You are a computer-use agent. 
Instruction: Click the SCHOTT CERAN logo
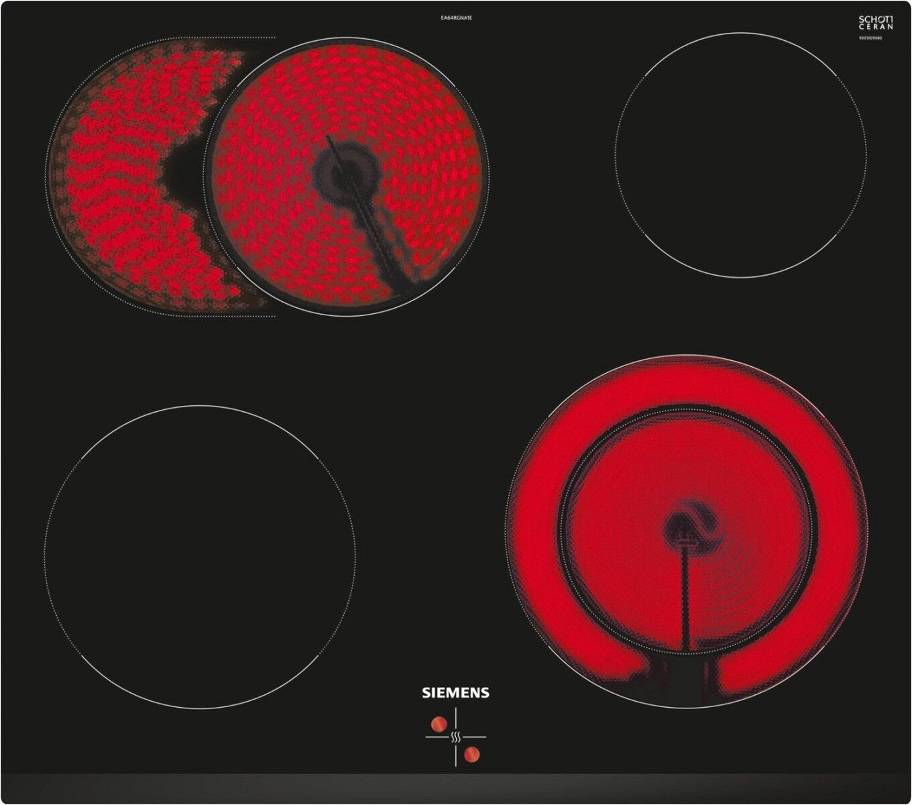pos(876,23)
